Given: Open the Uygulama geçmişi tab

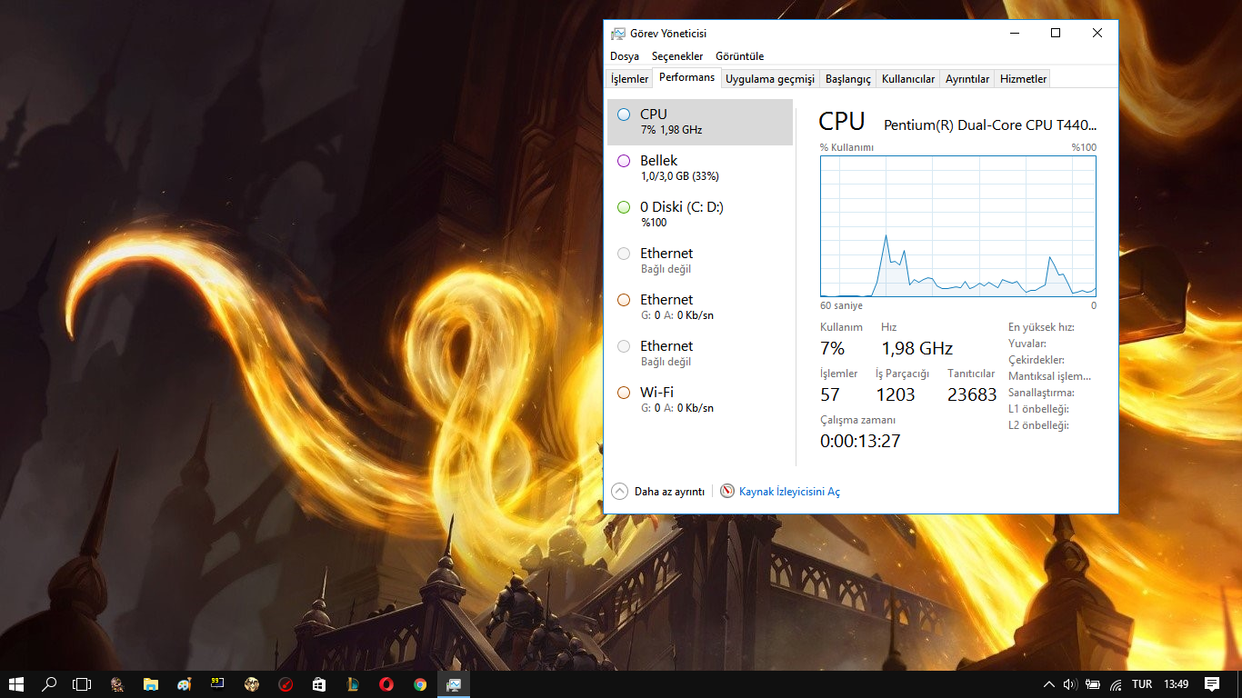Looking at the screenshot, I should [x=770, y=79].
